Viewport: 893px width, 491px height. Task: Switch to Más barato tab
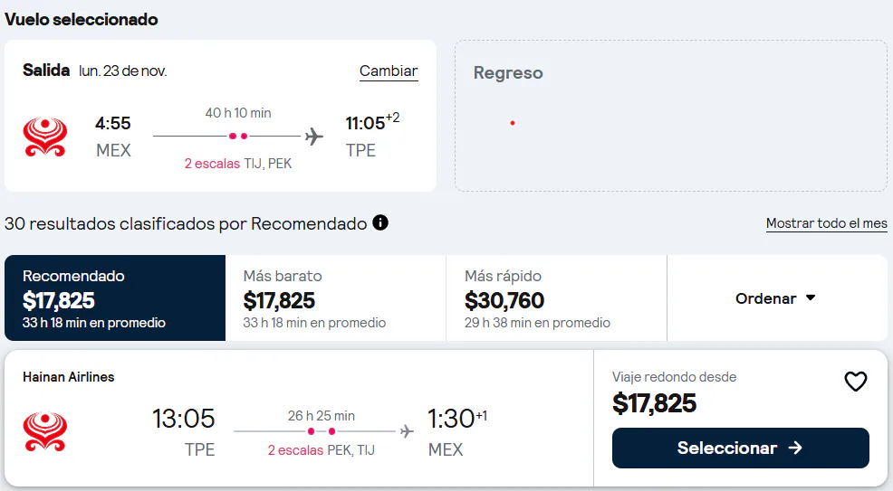coord(335,297)
